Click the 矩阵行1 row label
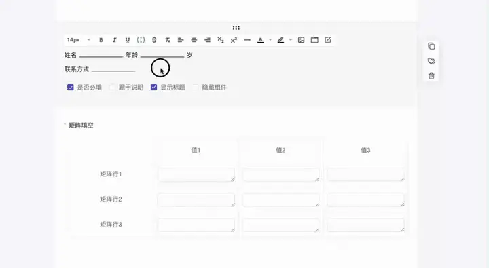The height and width of the screenshot is (268, 489). 111,174
